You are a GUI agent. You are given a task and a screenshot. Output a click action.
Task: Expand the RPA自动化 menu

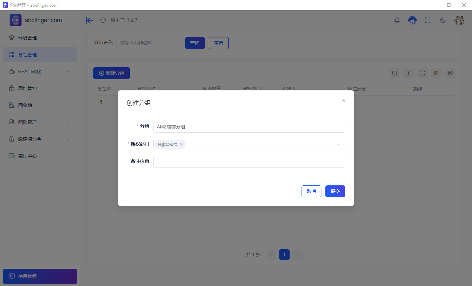(x=40, y=71)
